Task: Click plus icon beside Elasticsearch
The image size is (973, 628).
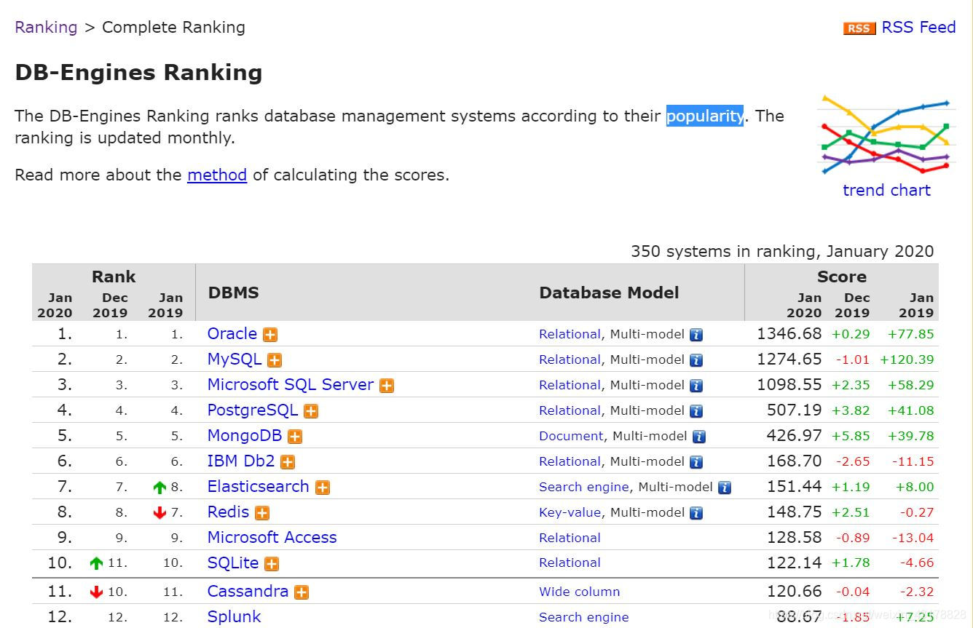Action: click(x=323, y=488)
